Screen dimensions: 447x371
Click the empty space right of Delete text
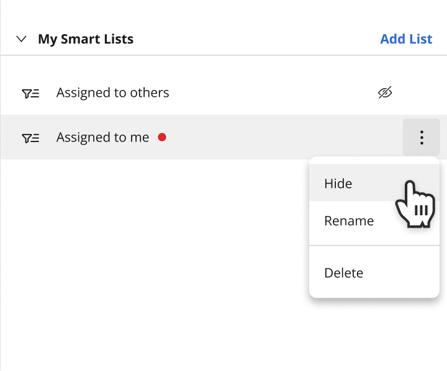tap(400, 273)
